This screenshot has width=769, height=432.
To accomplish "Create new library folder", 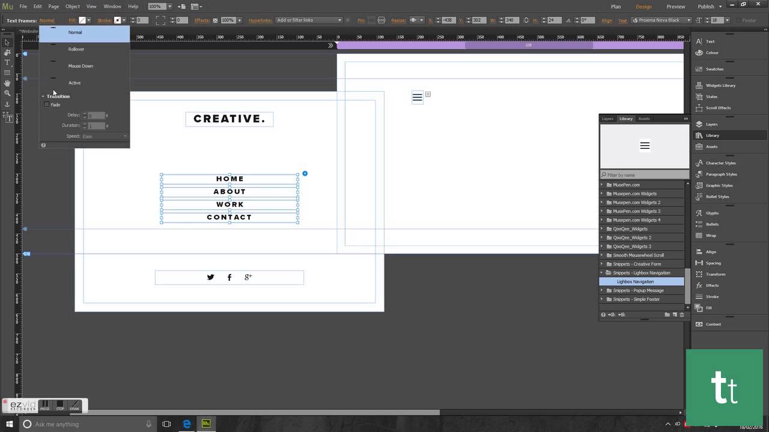I will click(x=667, y=314).
